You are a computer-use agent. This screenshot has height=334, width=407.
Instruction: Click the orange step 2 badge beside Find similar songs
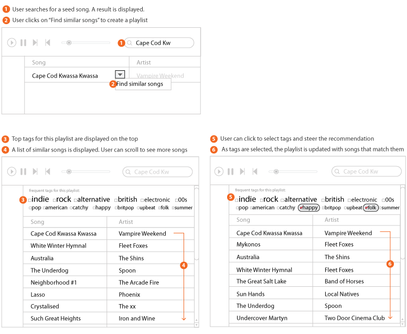(112, 84)
